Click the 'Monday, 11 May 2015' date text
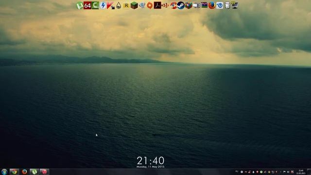 pyautogui.click(x=150, y=167)
